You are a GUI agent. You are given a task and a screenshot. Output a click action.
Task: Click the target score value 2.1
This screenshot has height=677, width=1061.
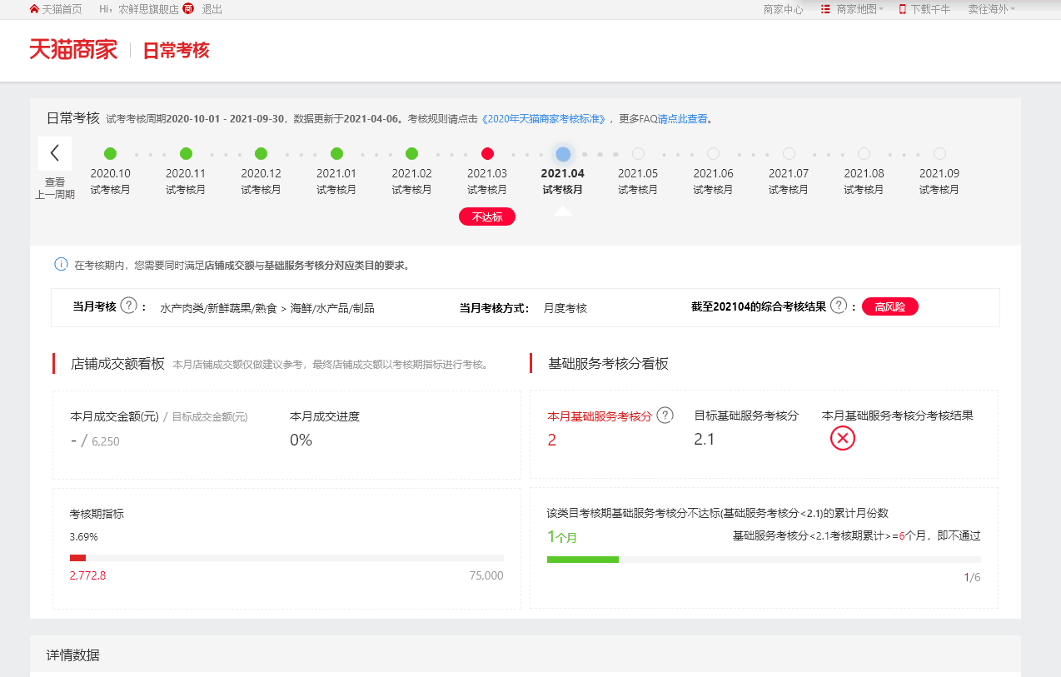pyautogui.click(x=705, y=439)
